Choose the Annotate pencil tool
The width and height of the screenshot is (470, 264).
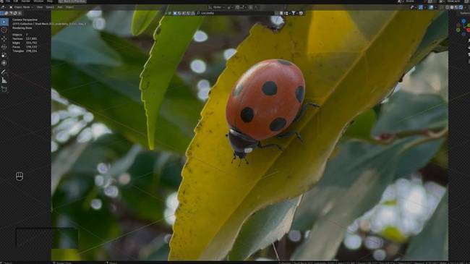(x=4, y=72)
